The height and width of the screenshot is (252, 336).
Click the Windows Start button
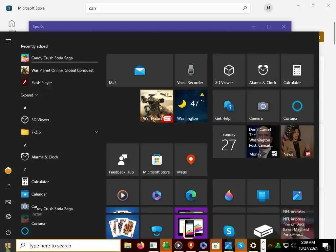(8, 245)
